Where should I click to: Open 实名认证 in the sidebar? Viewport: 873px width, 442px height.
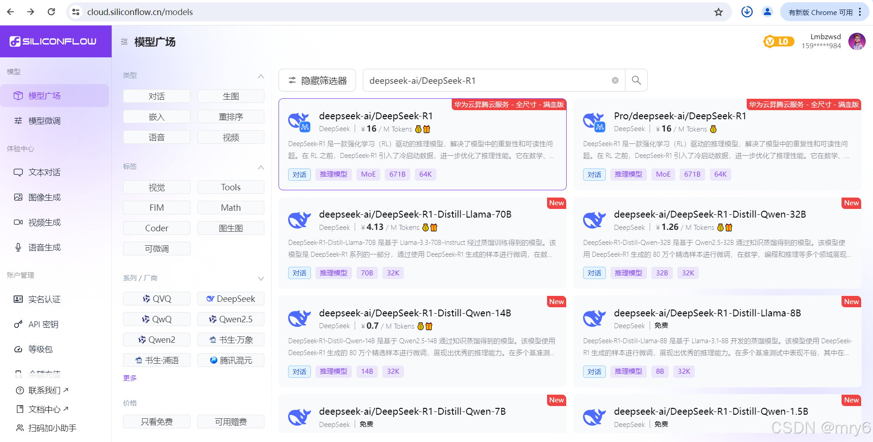[54, 299]
